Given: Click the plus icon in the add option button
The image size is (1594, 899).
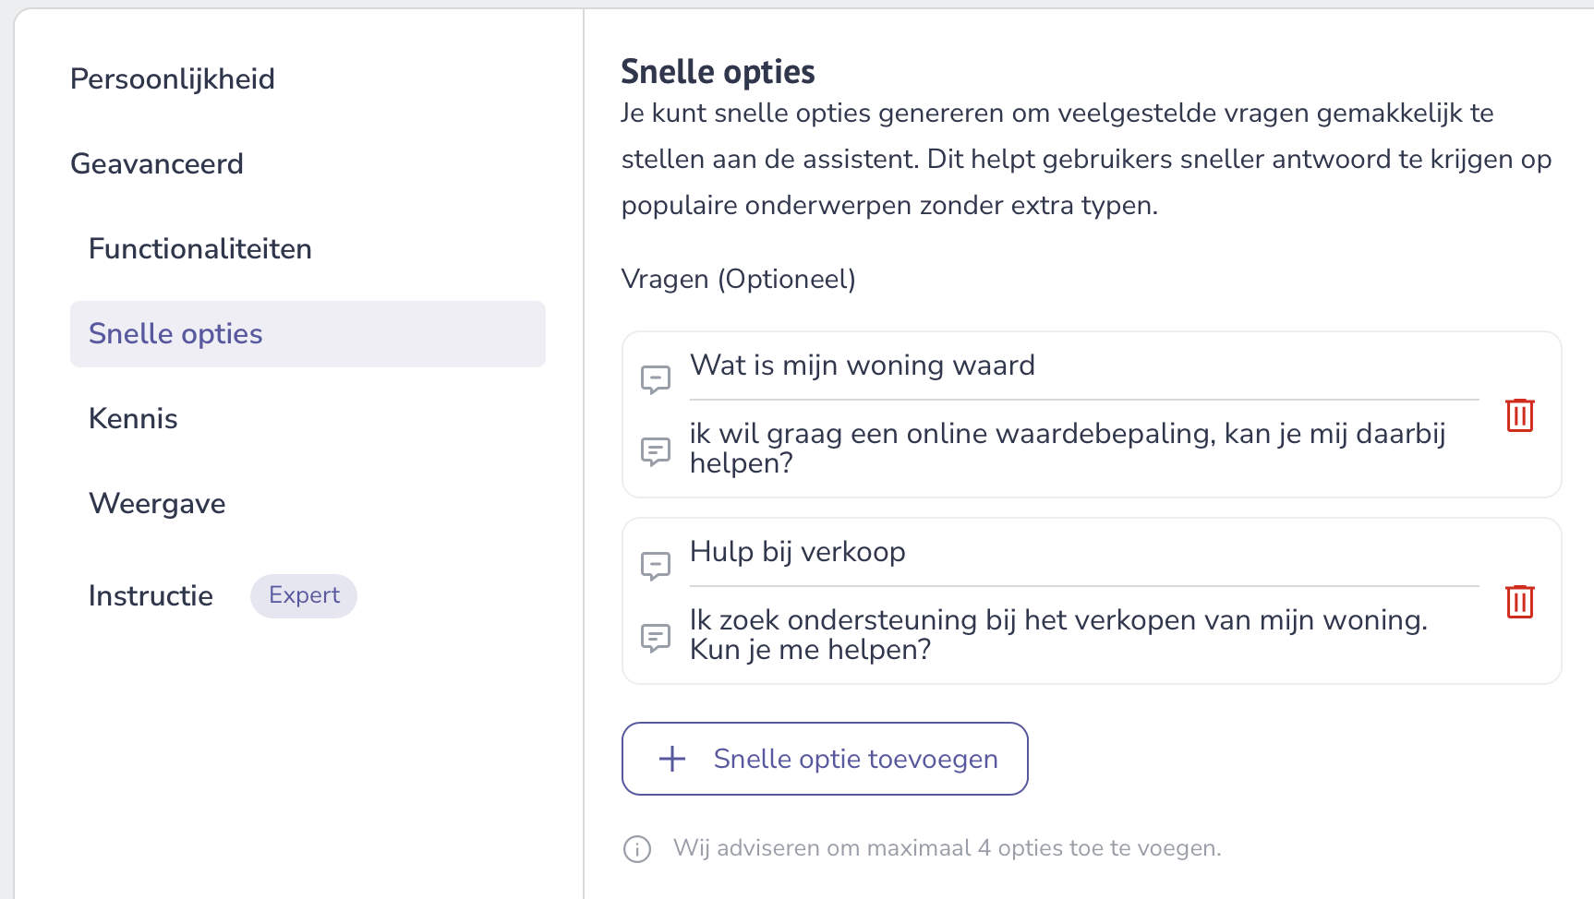Looking at the screenshot, I should pos(672,759).
